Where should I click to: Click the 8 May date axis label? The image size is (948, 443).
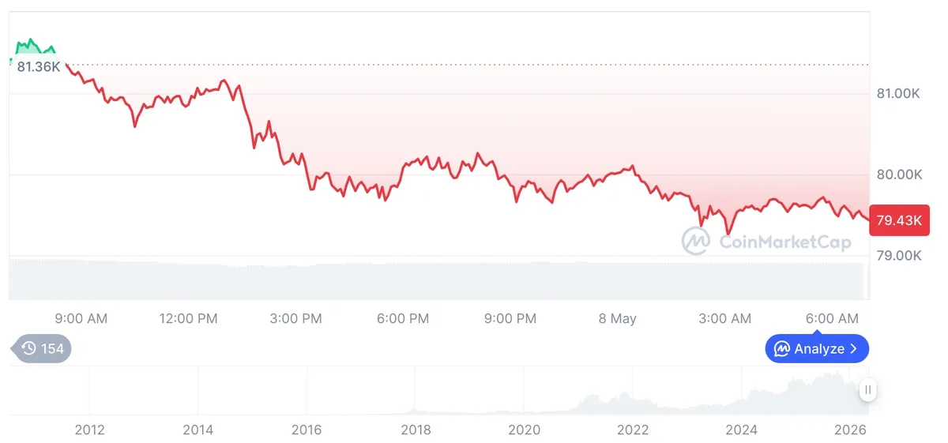(x=617, y=319)
